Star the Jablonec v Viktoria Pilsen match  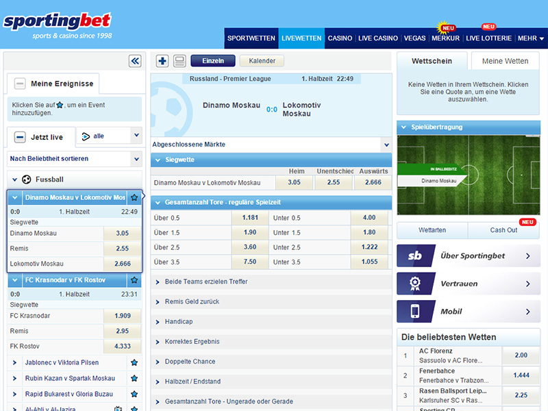tap(134, 362)
